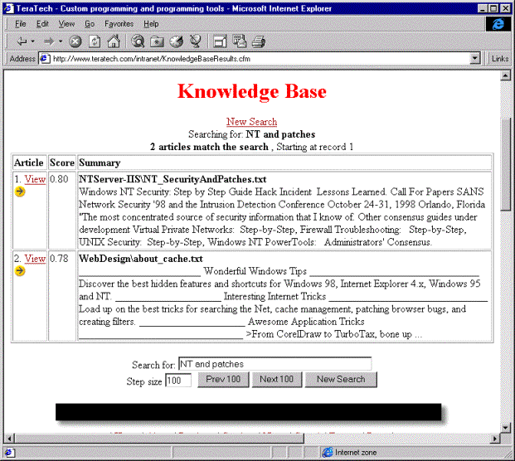Click the Print toolbar icon

coord(259,41)
